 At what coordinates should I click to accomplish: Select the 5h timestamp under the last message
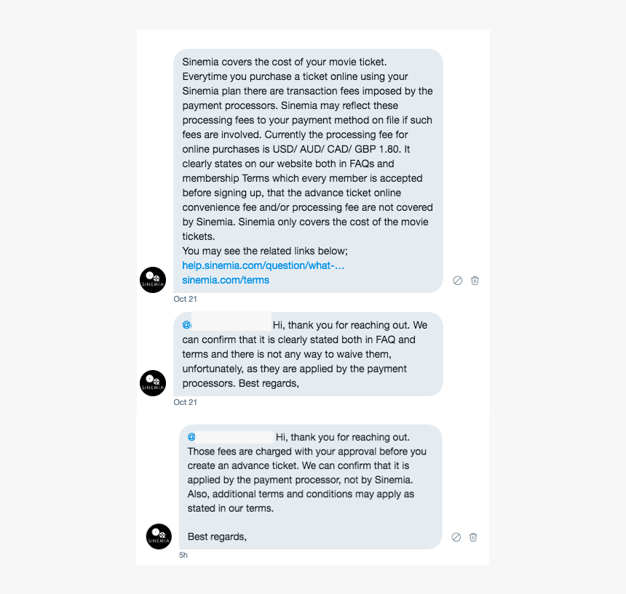pyautogui.click(x=182, y=555)
